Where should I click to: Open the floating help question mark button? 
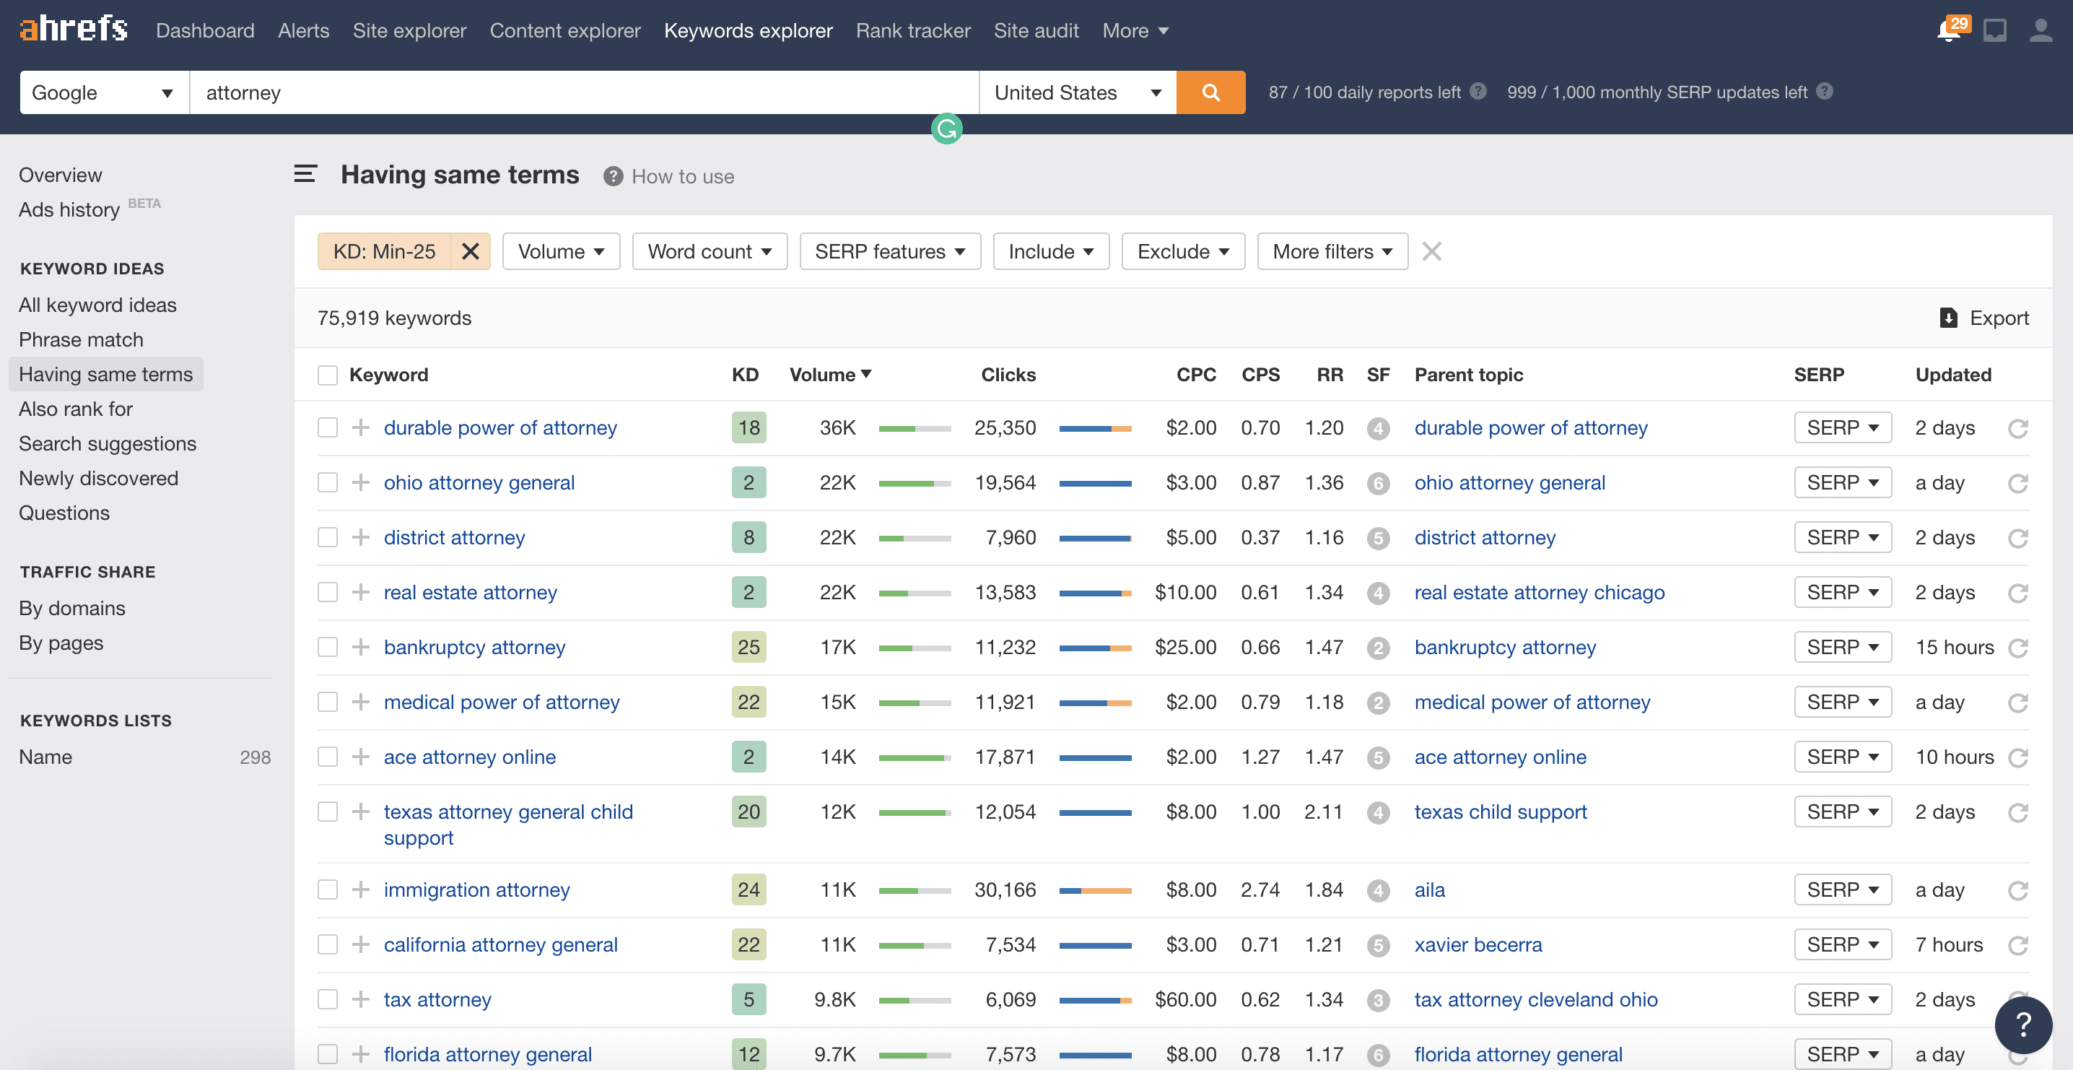(2023, 1024)
